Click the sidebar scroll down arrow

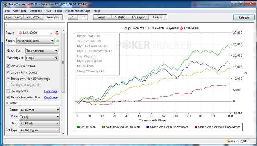[63, 134]
